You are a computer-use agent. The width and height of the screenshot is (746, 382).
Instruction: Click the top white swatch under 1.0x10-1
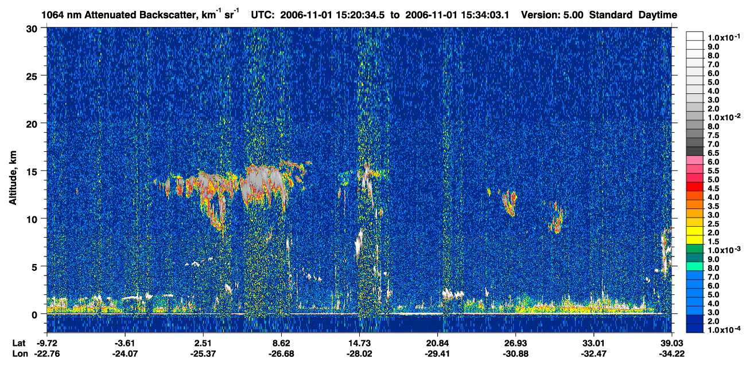tap(695, 36)
